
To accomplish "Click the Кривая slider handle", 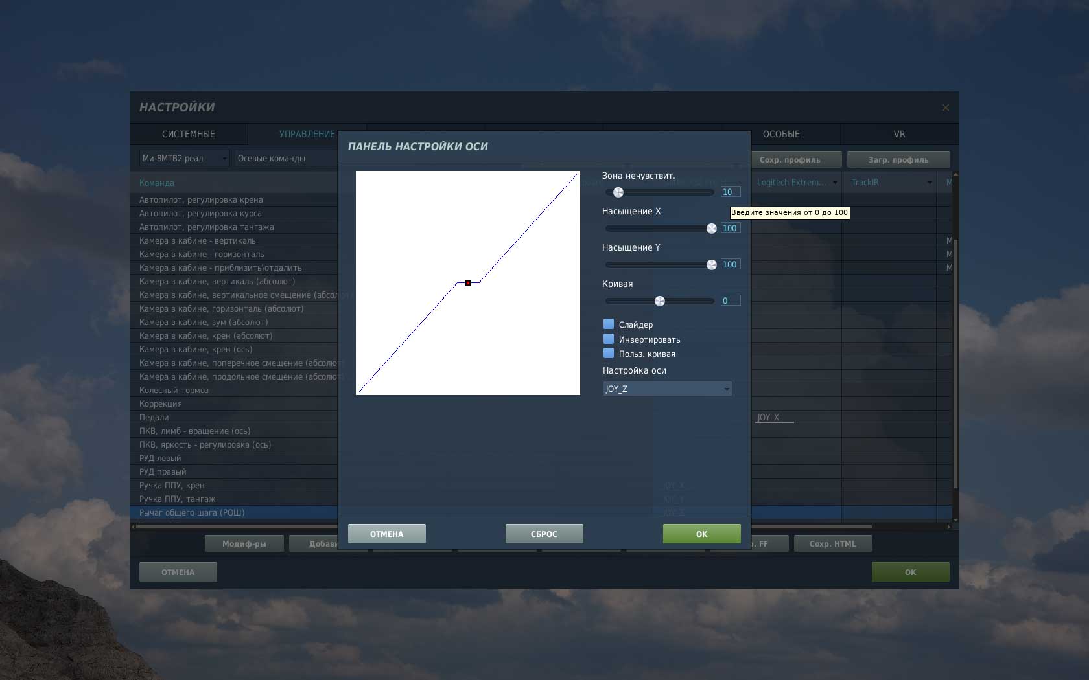I will (x=660, y=301).
